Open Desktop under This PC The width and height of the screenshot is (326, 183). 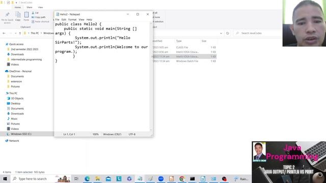point(16,104)
